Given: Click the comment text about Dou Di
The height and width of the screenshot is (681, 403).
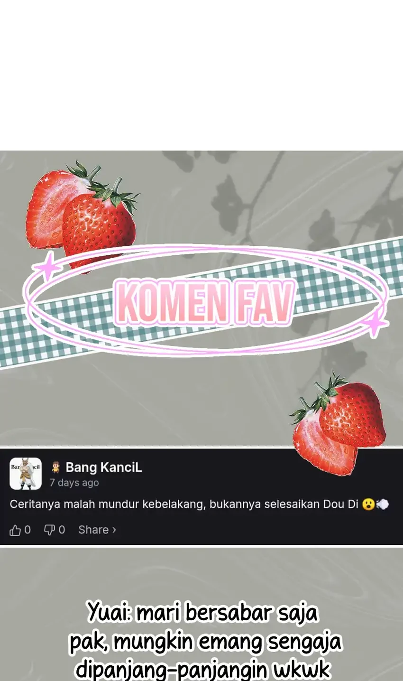Looking at the screenshot, I should point(184,504).
